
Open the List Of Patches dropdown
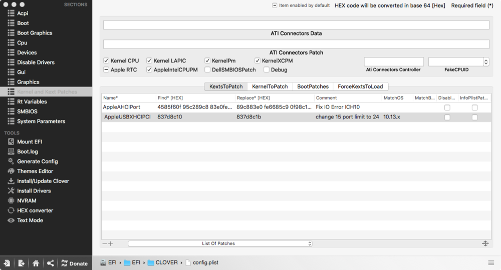point(220,243)
